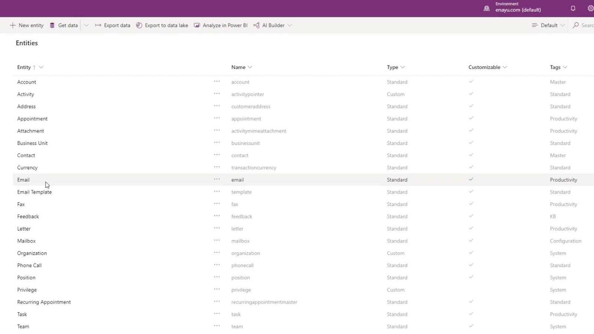Open the Default view dropdown chevron
Screen dimensions: 594x334
562,25
